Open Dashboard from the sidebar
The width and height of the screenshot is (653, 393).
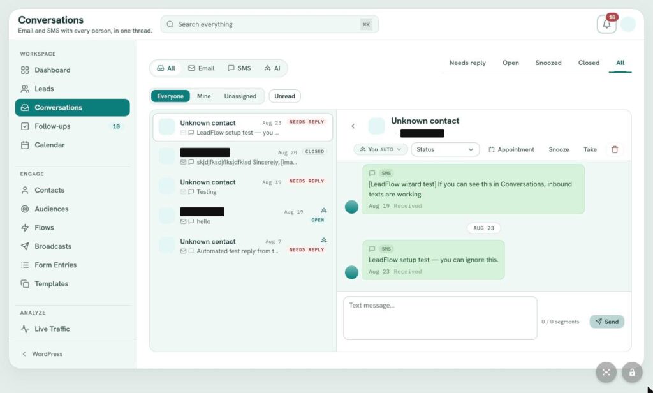[x=72, y=70]
